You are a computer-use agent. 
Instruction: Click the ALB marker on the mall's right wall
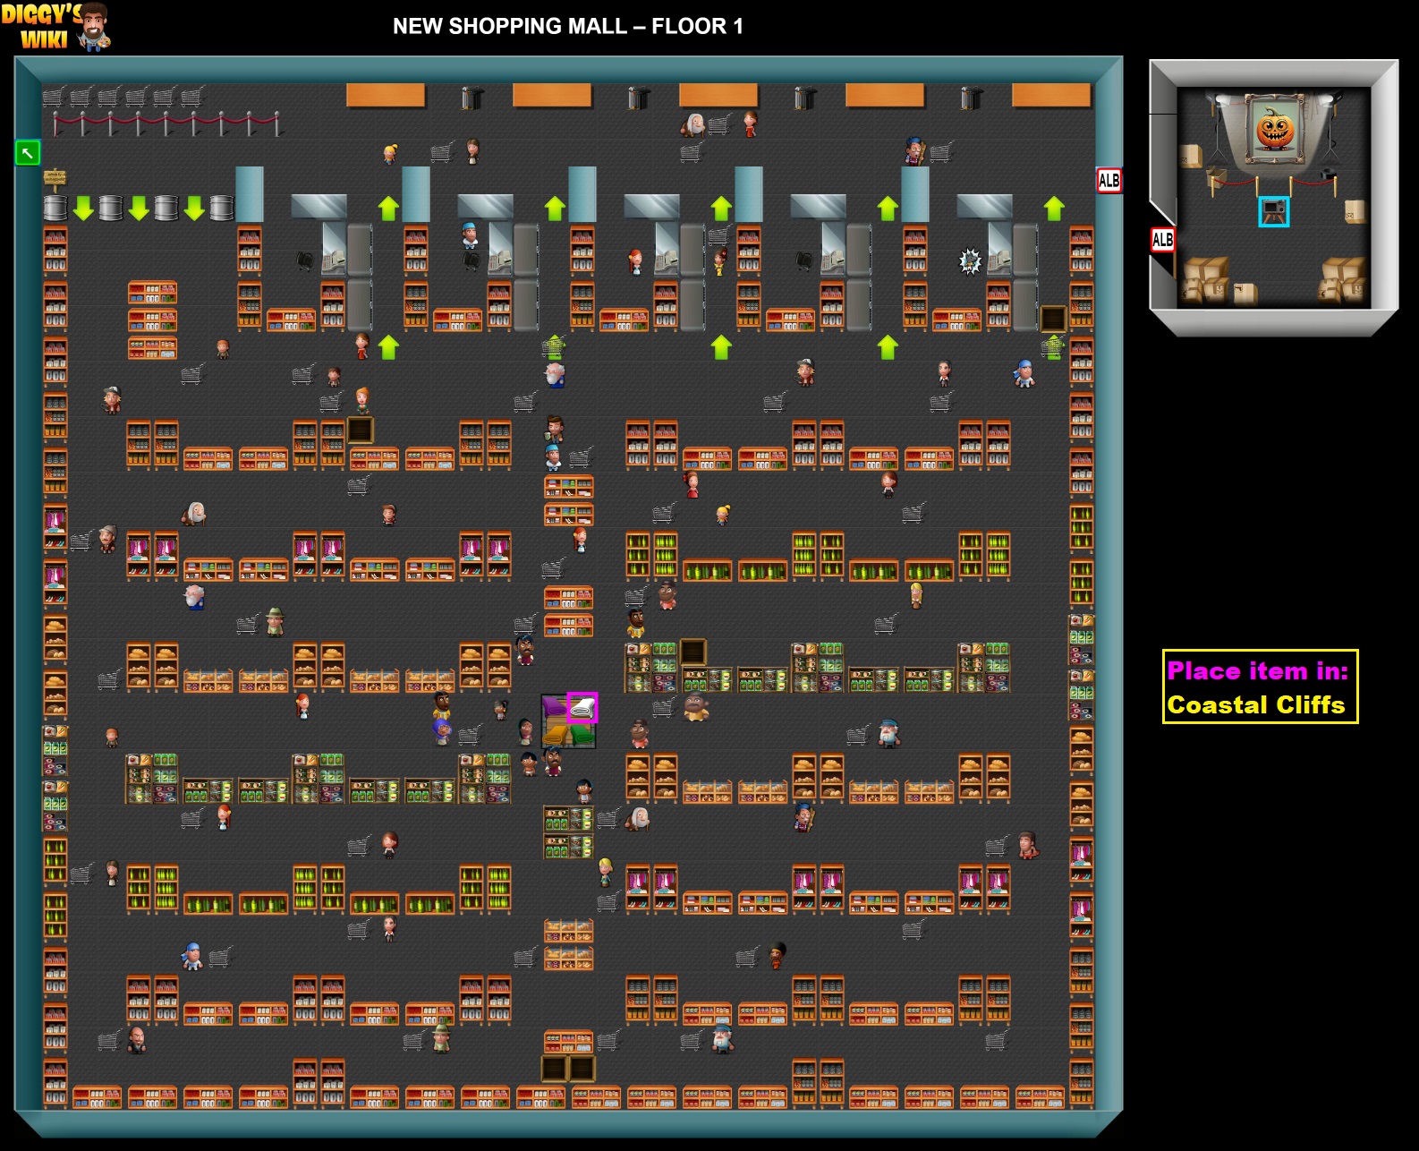tap(1109, 180)
